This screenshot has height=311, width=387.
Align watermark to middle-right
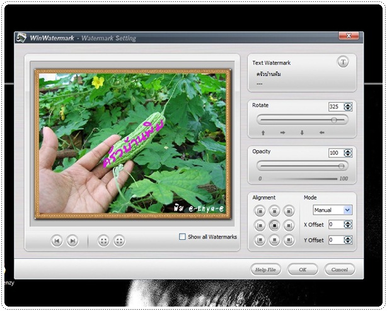tap(289, 225)
